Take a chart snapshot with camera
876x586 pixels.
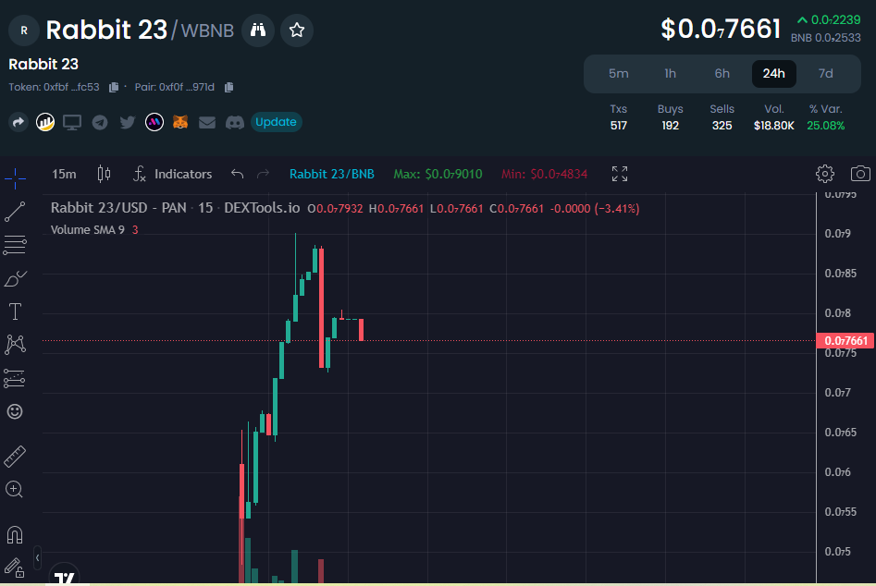pos(860,174)
